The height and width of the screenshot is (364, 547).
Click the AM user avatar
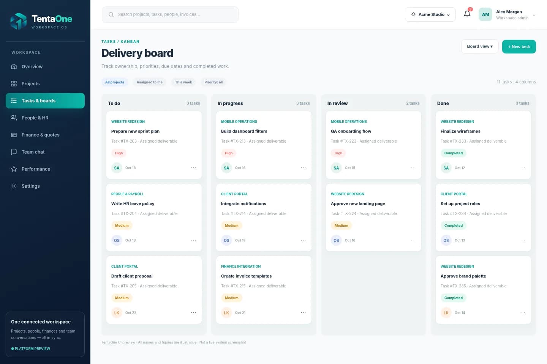[485, 14]
